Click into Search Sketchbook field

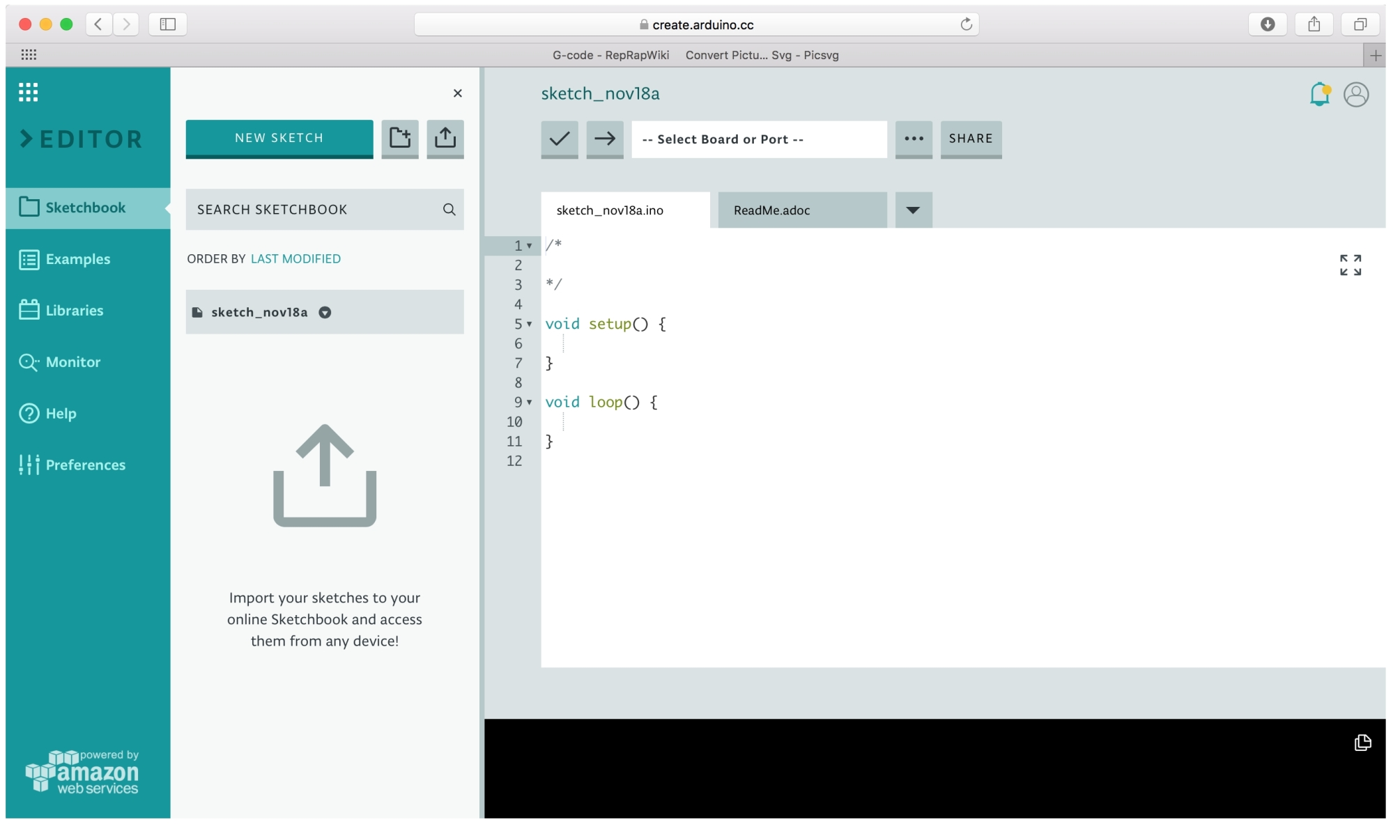pos(314,210)
